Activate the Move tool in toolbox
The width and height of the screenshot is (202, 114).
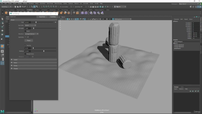(2, 31)
